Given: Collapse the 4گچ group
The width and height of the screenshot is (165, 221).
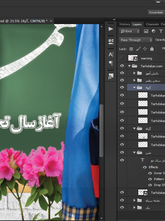Looking at the screenshot, I should [x=134, y=88].
